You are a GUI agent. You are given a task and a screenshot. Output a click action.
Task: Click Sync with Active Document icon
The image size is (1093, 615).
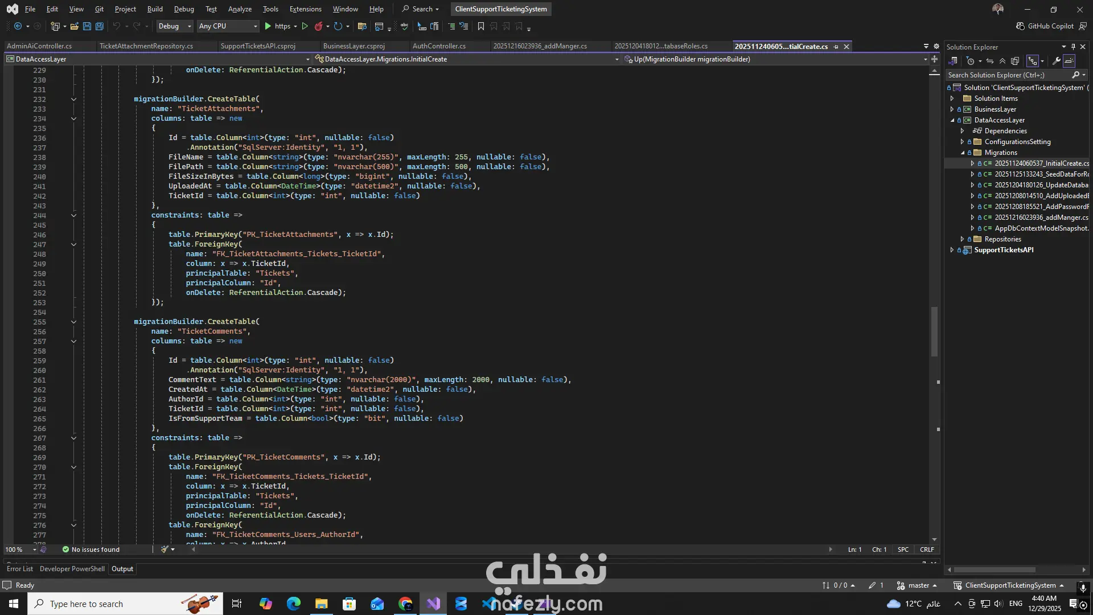tap(990, 61)
